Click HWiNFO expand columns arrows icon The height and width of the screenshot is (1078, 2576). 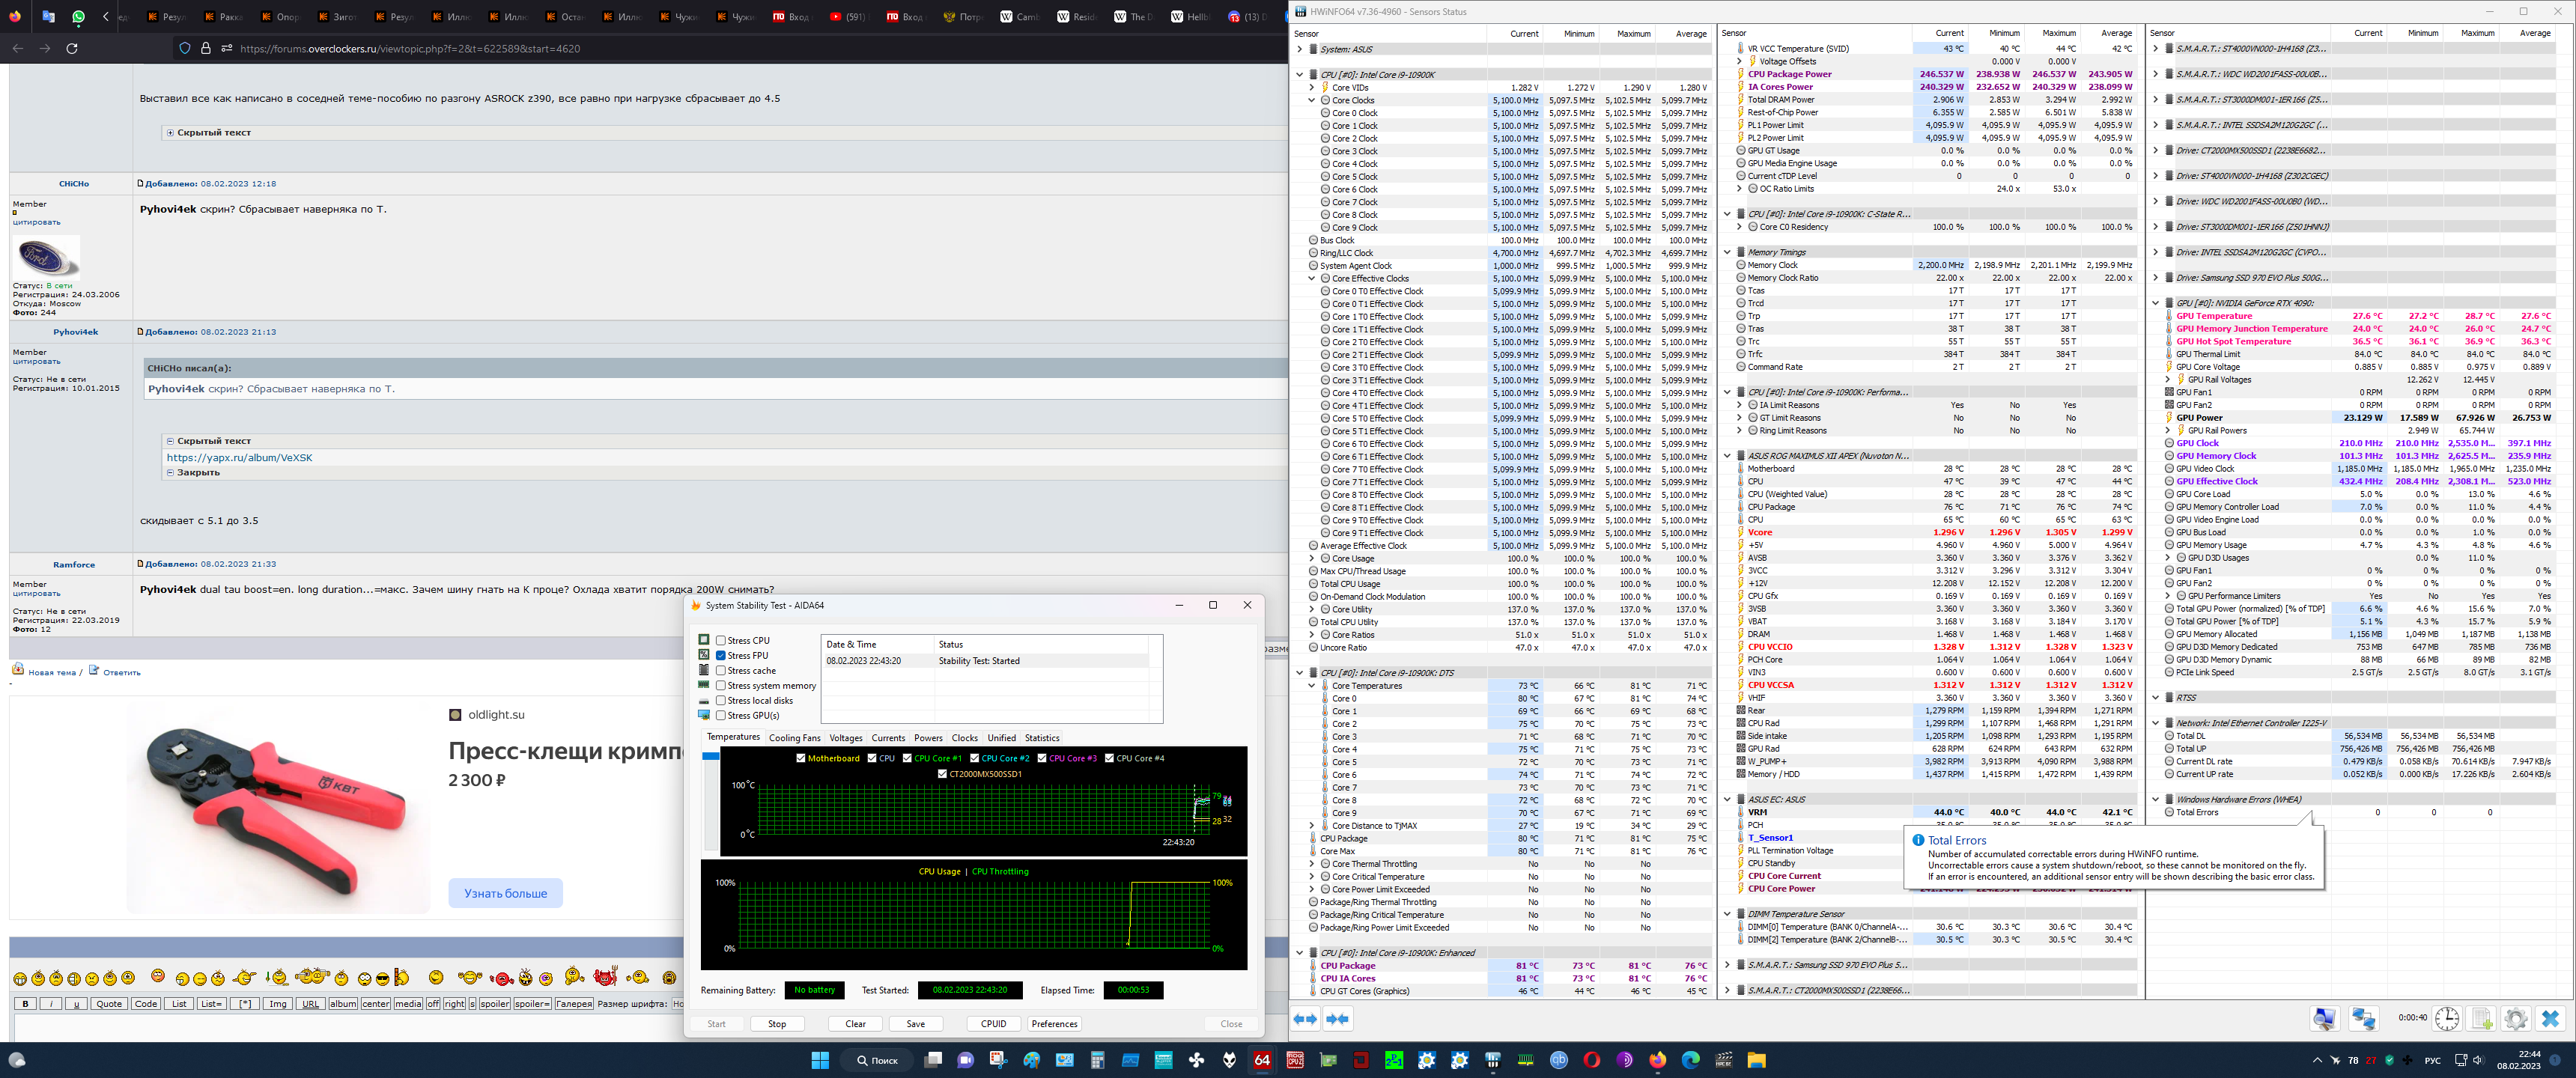[x=1305, y=1019]
